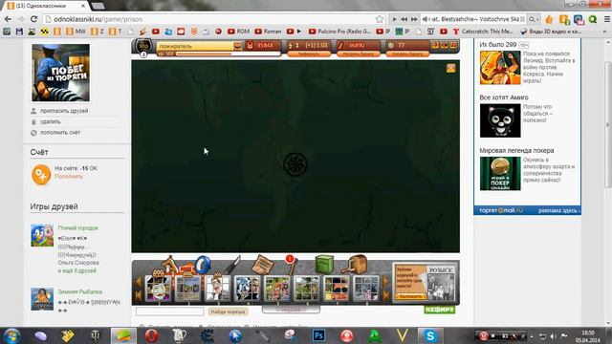Toggle the game sound icon
612x344 pixels.
[x=444, y=46]
